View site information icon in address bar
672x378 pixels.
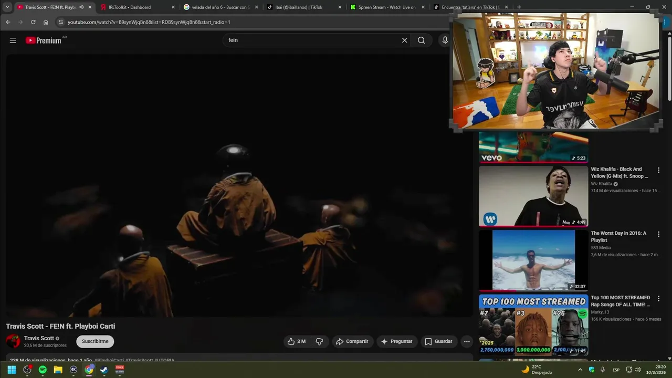click(x=61, y=22)
